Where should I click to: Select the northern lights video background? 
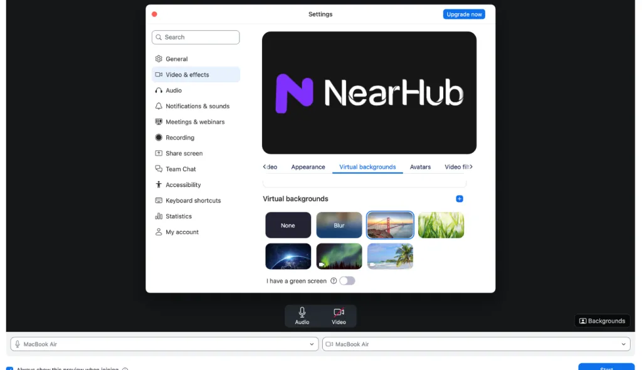point(339,256)
